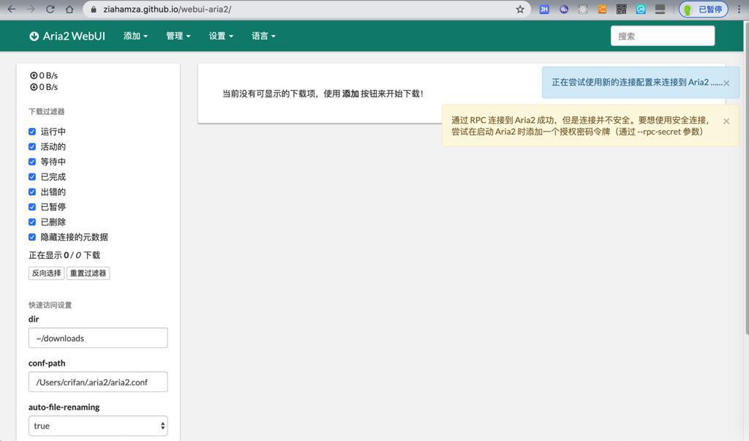Open the 设置 dropdown menu

221,36
